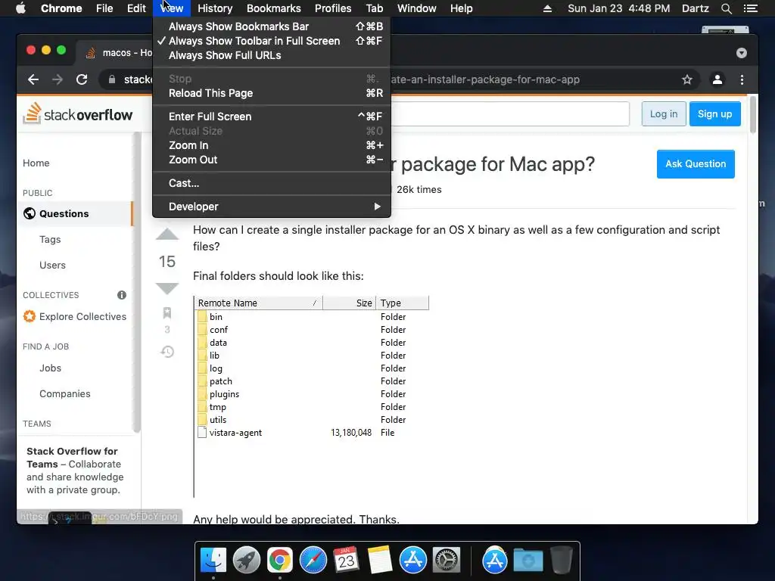The width and height of the screenshot is (775, 581).
Task: Open Companies in sidebar
Action: [65, 393]
